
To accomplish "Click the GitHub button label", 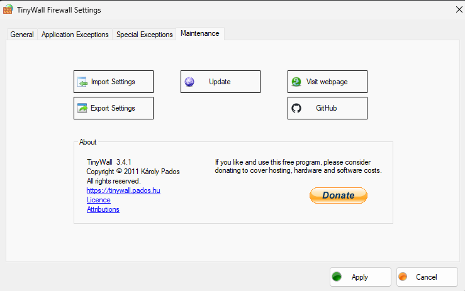I will [327, 108].
